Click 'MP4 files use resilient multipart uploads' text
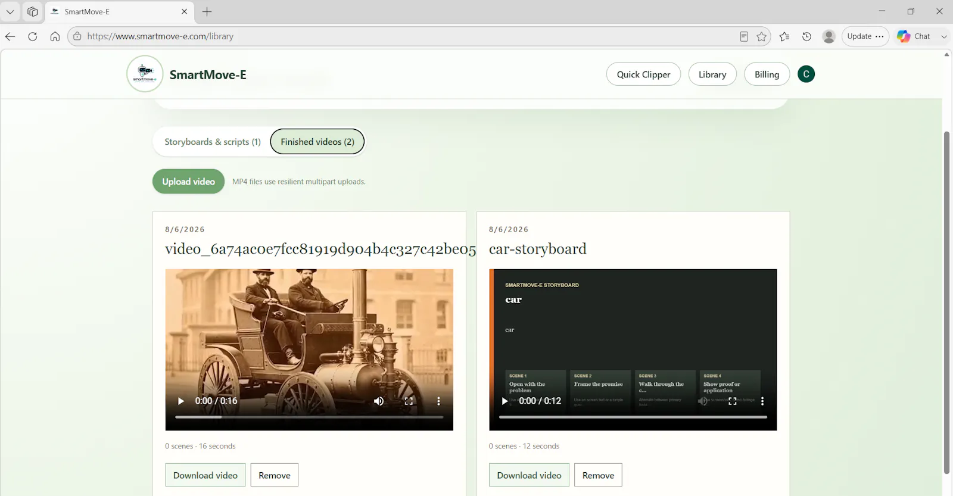 pos(299,182)
